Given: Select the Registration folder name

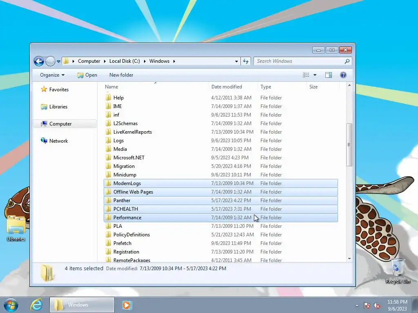Looking at the screenshot, I should click(127, 252).
